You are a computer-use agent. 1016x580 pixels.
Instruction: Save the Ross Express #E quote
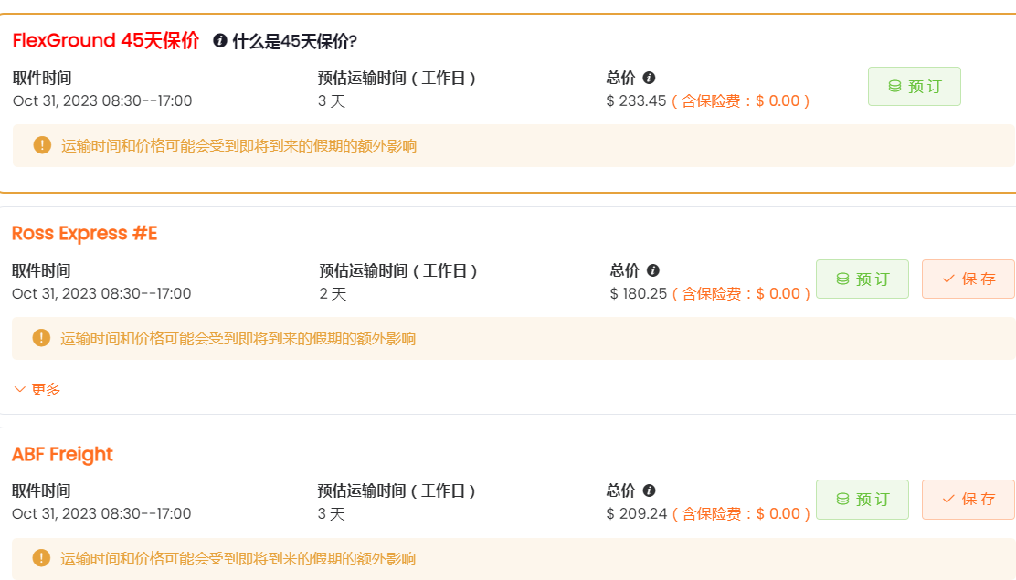tap(968, 279)
